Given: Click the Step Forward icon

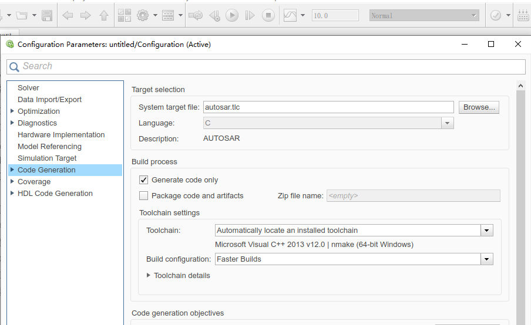Looking at the screenshot, I should [250, 16].
